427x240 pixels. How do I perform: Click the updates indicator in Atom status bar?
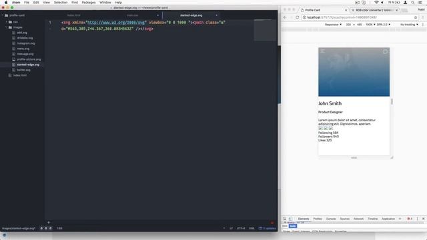tap(267, 228)
